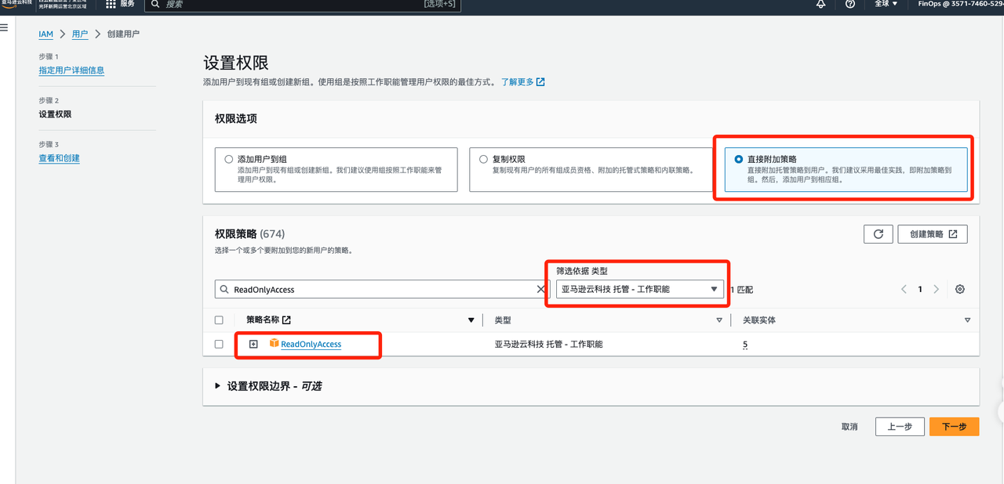The image size is (1004, 484).
Task: Check the select-all policies checkbox
Action: tap(219, 320)
